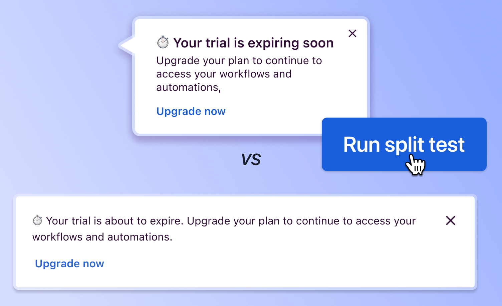The height and width of the screenshot is (306, 502).
Task: Click the word 'automations,' in the tooltip
Action: click(x=189, y=88)
